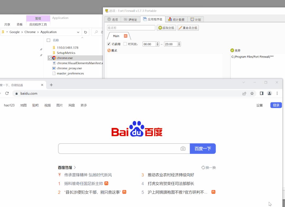Click the camera icon in Baidu search box
Screen dimensions: 285x207
(x=183, y=149)
